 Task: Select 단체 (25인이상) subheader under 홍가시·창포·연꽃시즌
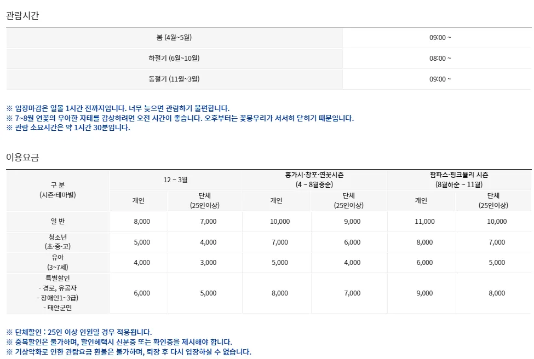coord(349,200)
